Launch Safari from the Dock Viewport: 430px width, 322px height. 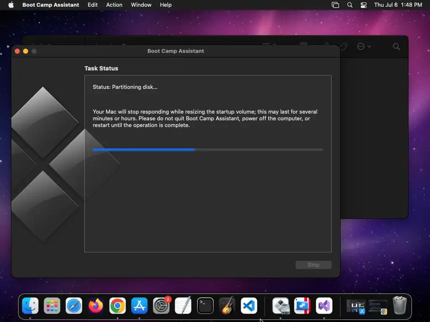(x=74, y=306)
